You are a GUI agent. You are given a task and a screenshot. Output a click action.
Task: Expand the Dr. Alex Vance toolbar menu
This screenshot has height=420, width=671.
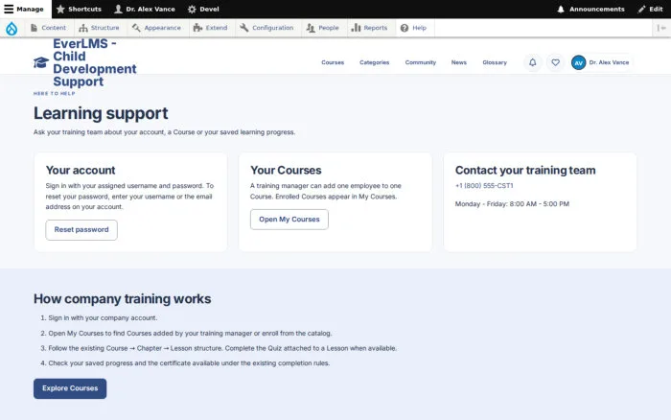[x=145, y=9]
